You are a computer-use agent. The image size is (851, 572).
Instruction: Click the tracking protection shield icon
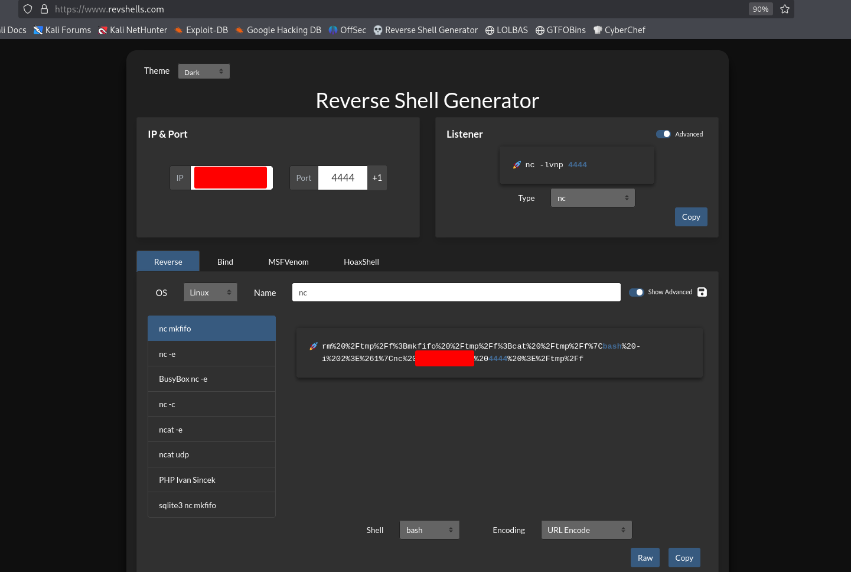click(x=28, y=9)
